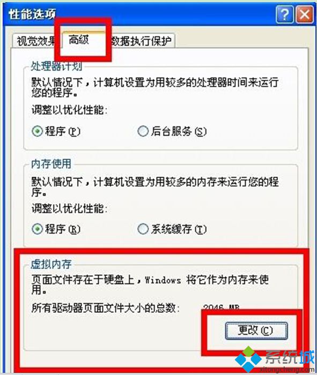This screenshot has width=317, height=375.
Task: Click the 2046 MB page file size value
Action: tap(221, 307)
